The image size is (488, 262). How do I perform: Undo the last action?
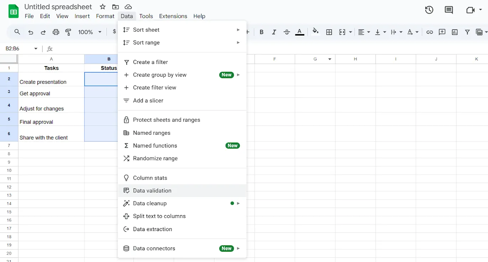click(31, 32)
